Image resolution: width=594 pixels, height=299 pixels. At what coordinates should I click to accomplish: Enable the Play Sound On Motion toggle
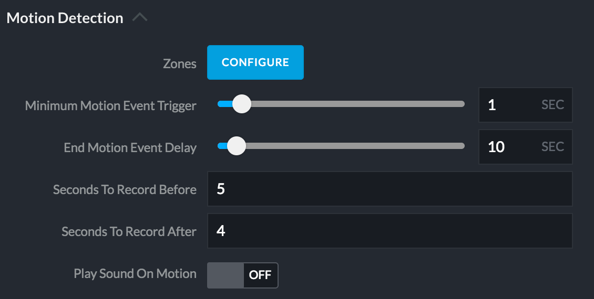pyautogui.click(x=242, y=275)
